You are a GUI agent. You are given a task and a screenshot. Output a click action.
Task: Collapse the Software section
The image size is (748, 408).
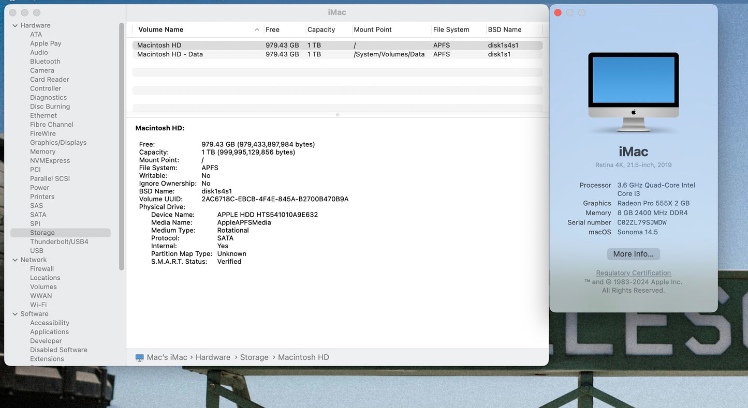15,313
